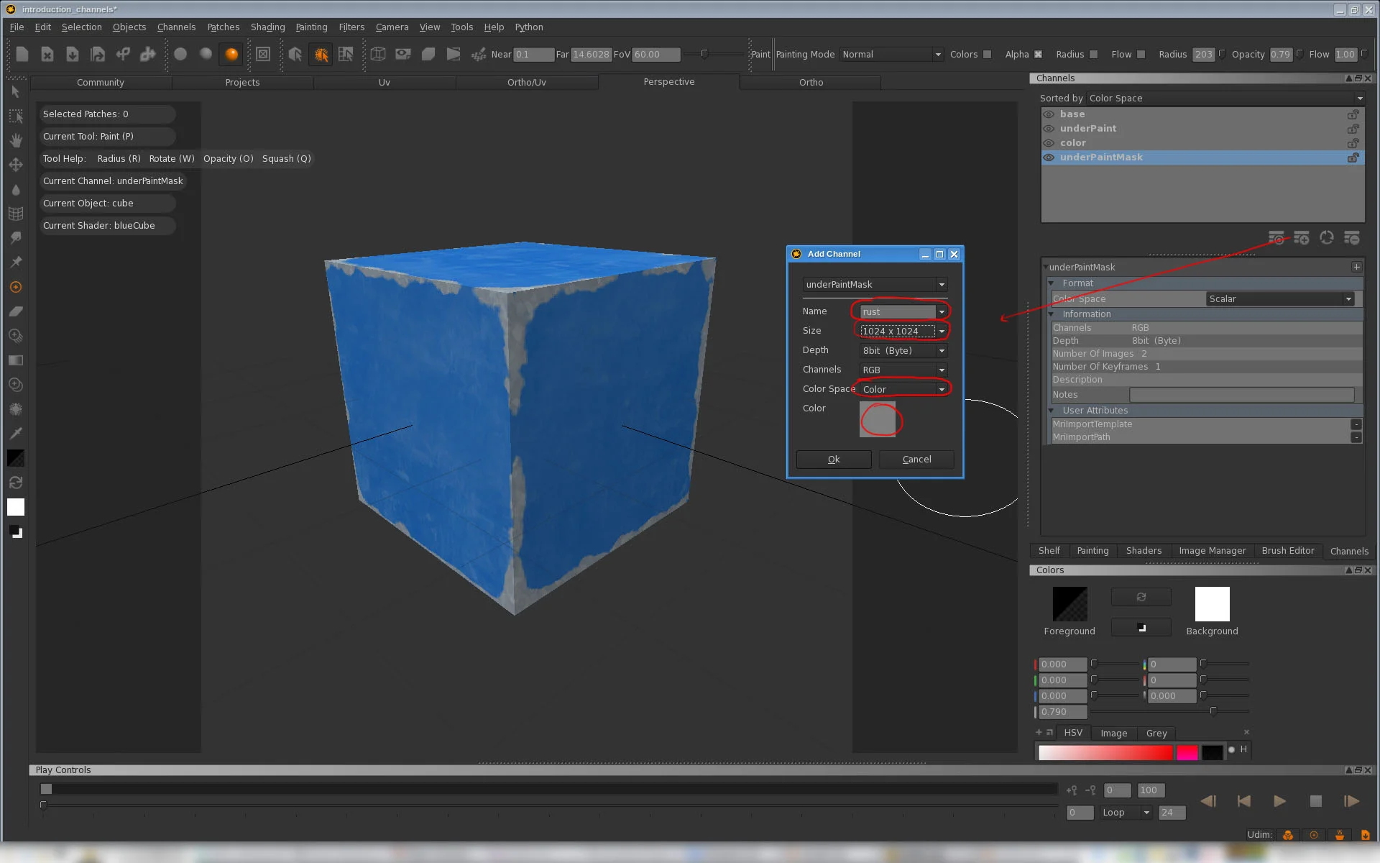Viewport: 1380px width, 863px height.
Task: Switch to the Brush Editor tab
Action: [1288, 551]
